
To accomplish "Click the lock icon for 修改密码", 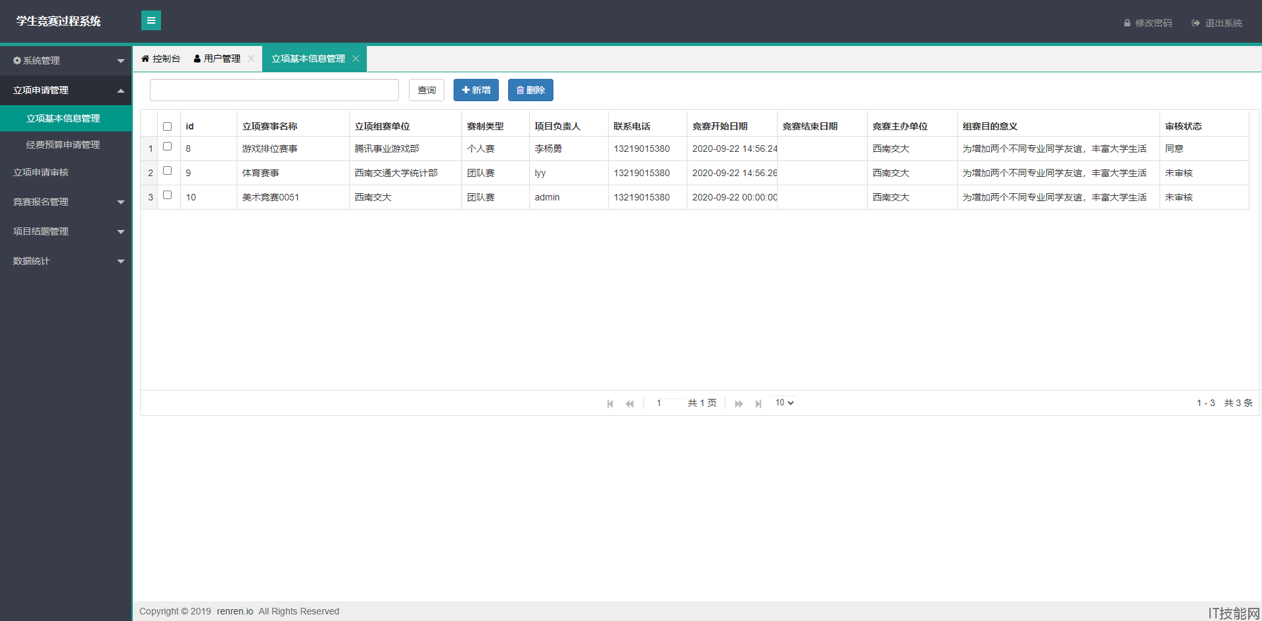I will [1127, 23].
